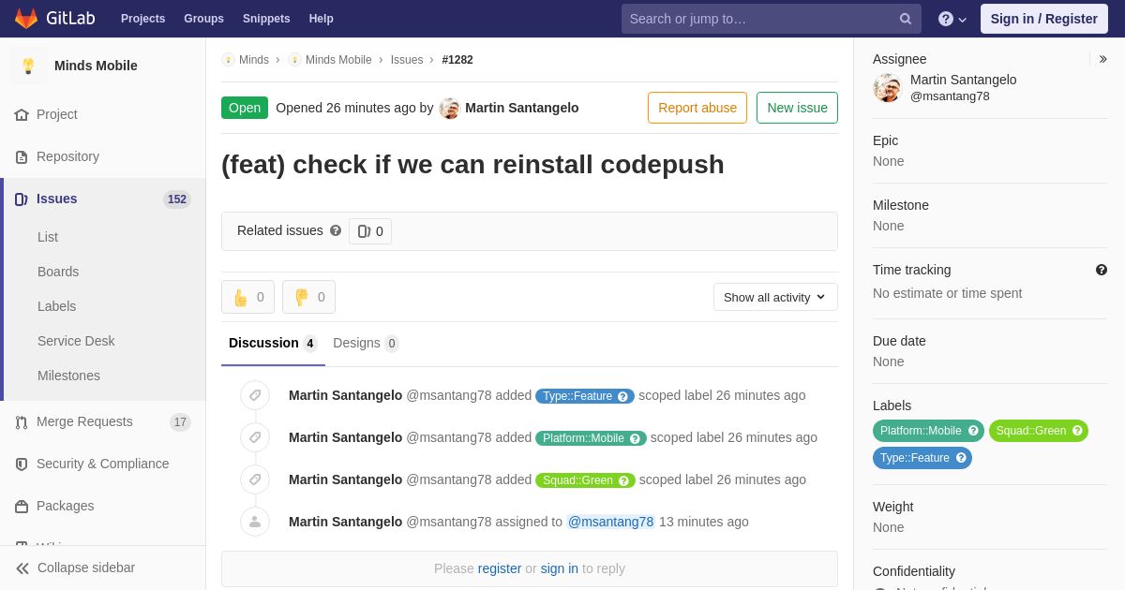The height and width of the screenshot is (590, 1125).
Task: Click thumbs up reaction button
Action: [x=247, y=297]
